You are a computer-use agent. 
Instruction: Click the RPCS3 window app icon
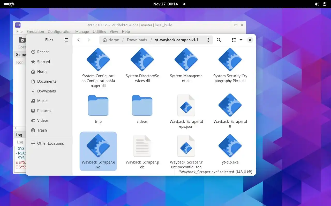(18, 25)
